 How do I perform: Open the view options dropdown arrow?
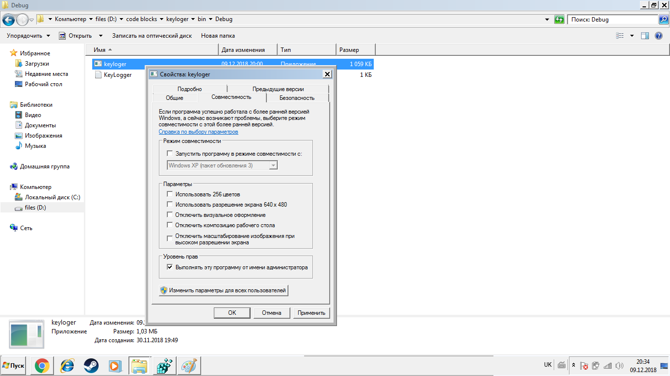(x=632, y=36)
